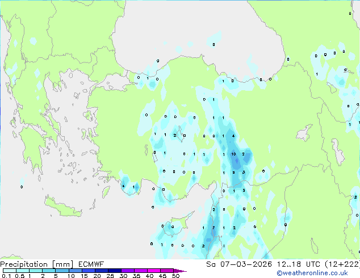Click the '(12+222)' forecast offset text

coord(342,264)
